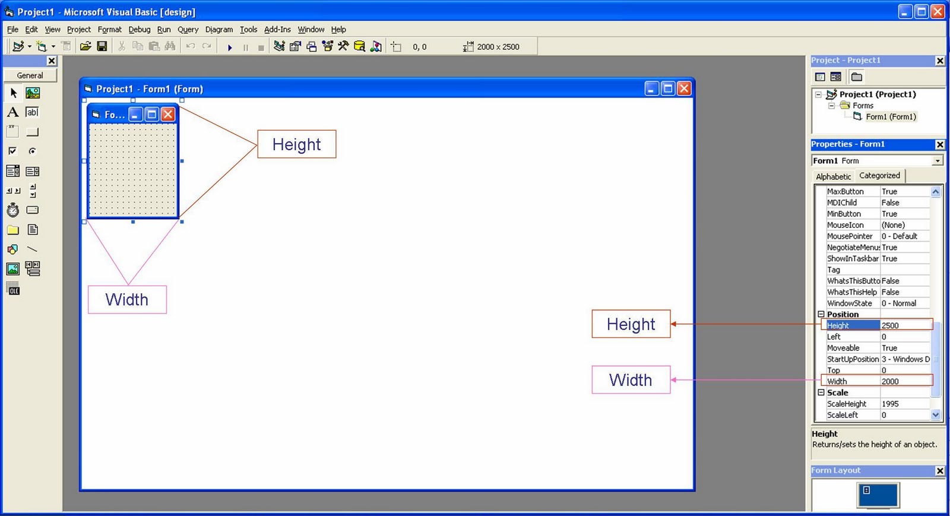Click the Width property value field
The image size is (950, 516).
pyautogui.click(x=905, y=381)
